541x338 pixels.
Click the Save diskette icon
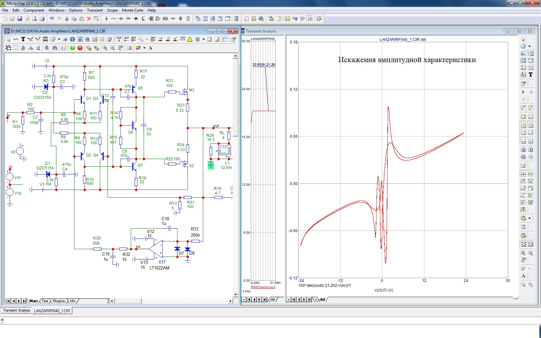(20, 19)
